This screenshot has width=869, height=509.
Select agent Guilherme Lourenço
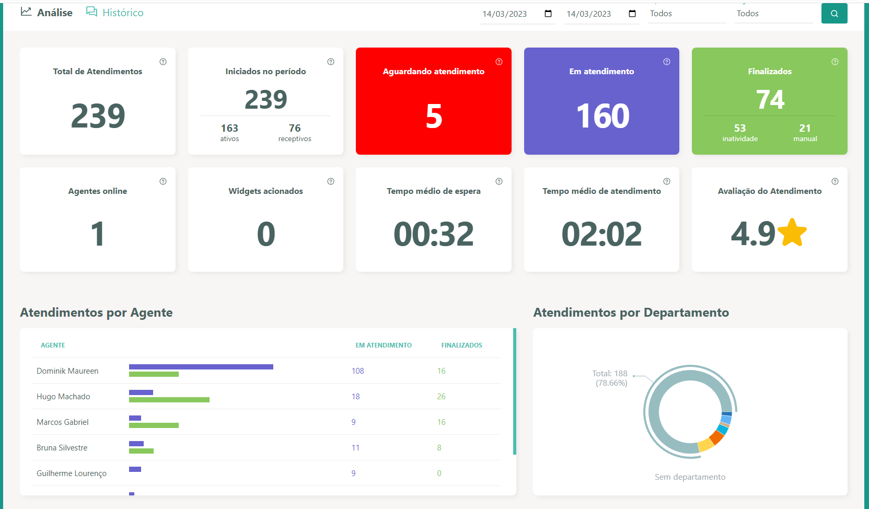coord(72,473)
